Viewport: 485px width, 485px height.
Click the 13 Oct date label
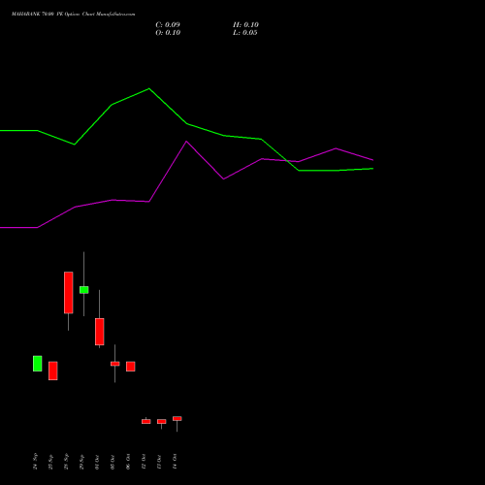[x=159, y=462]
